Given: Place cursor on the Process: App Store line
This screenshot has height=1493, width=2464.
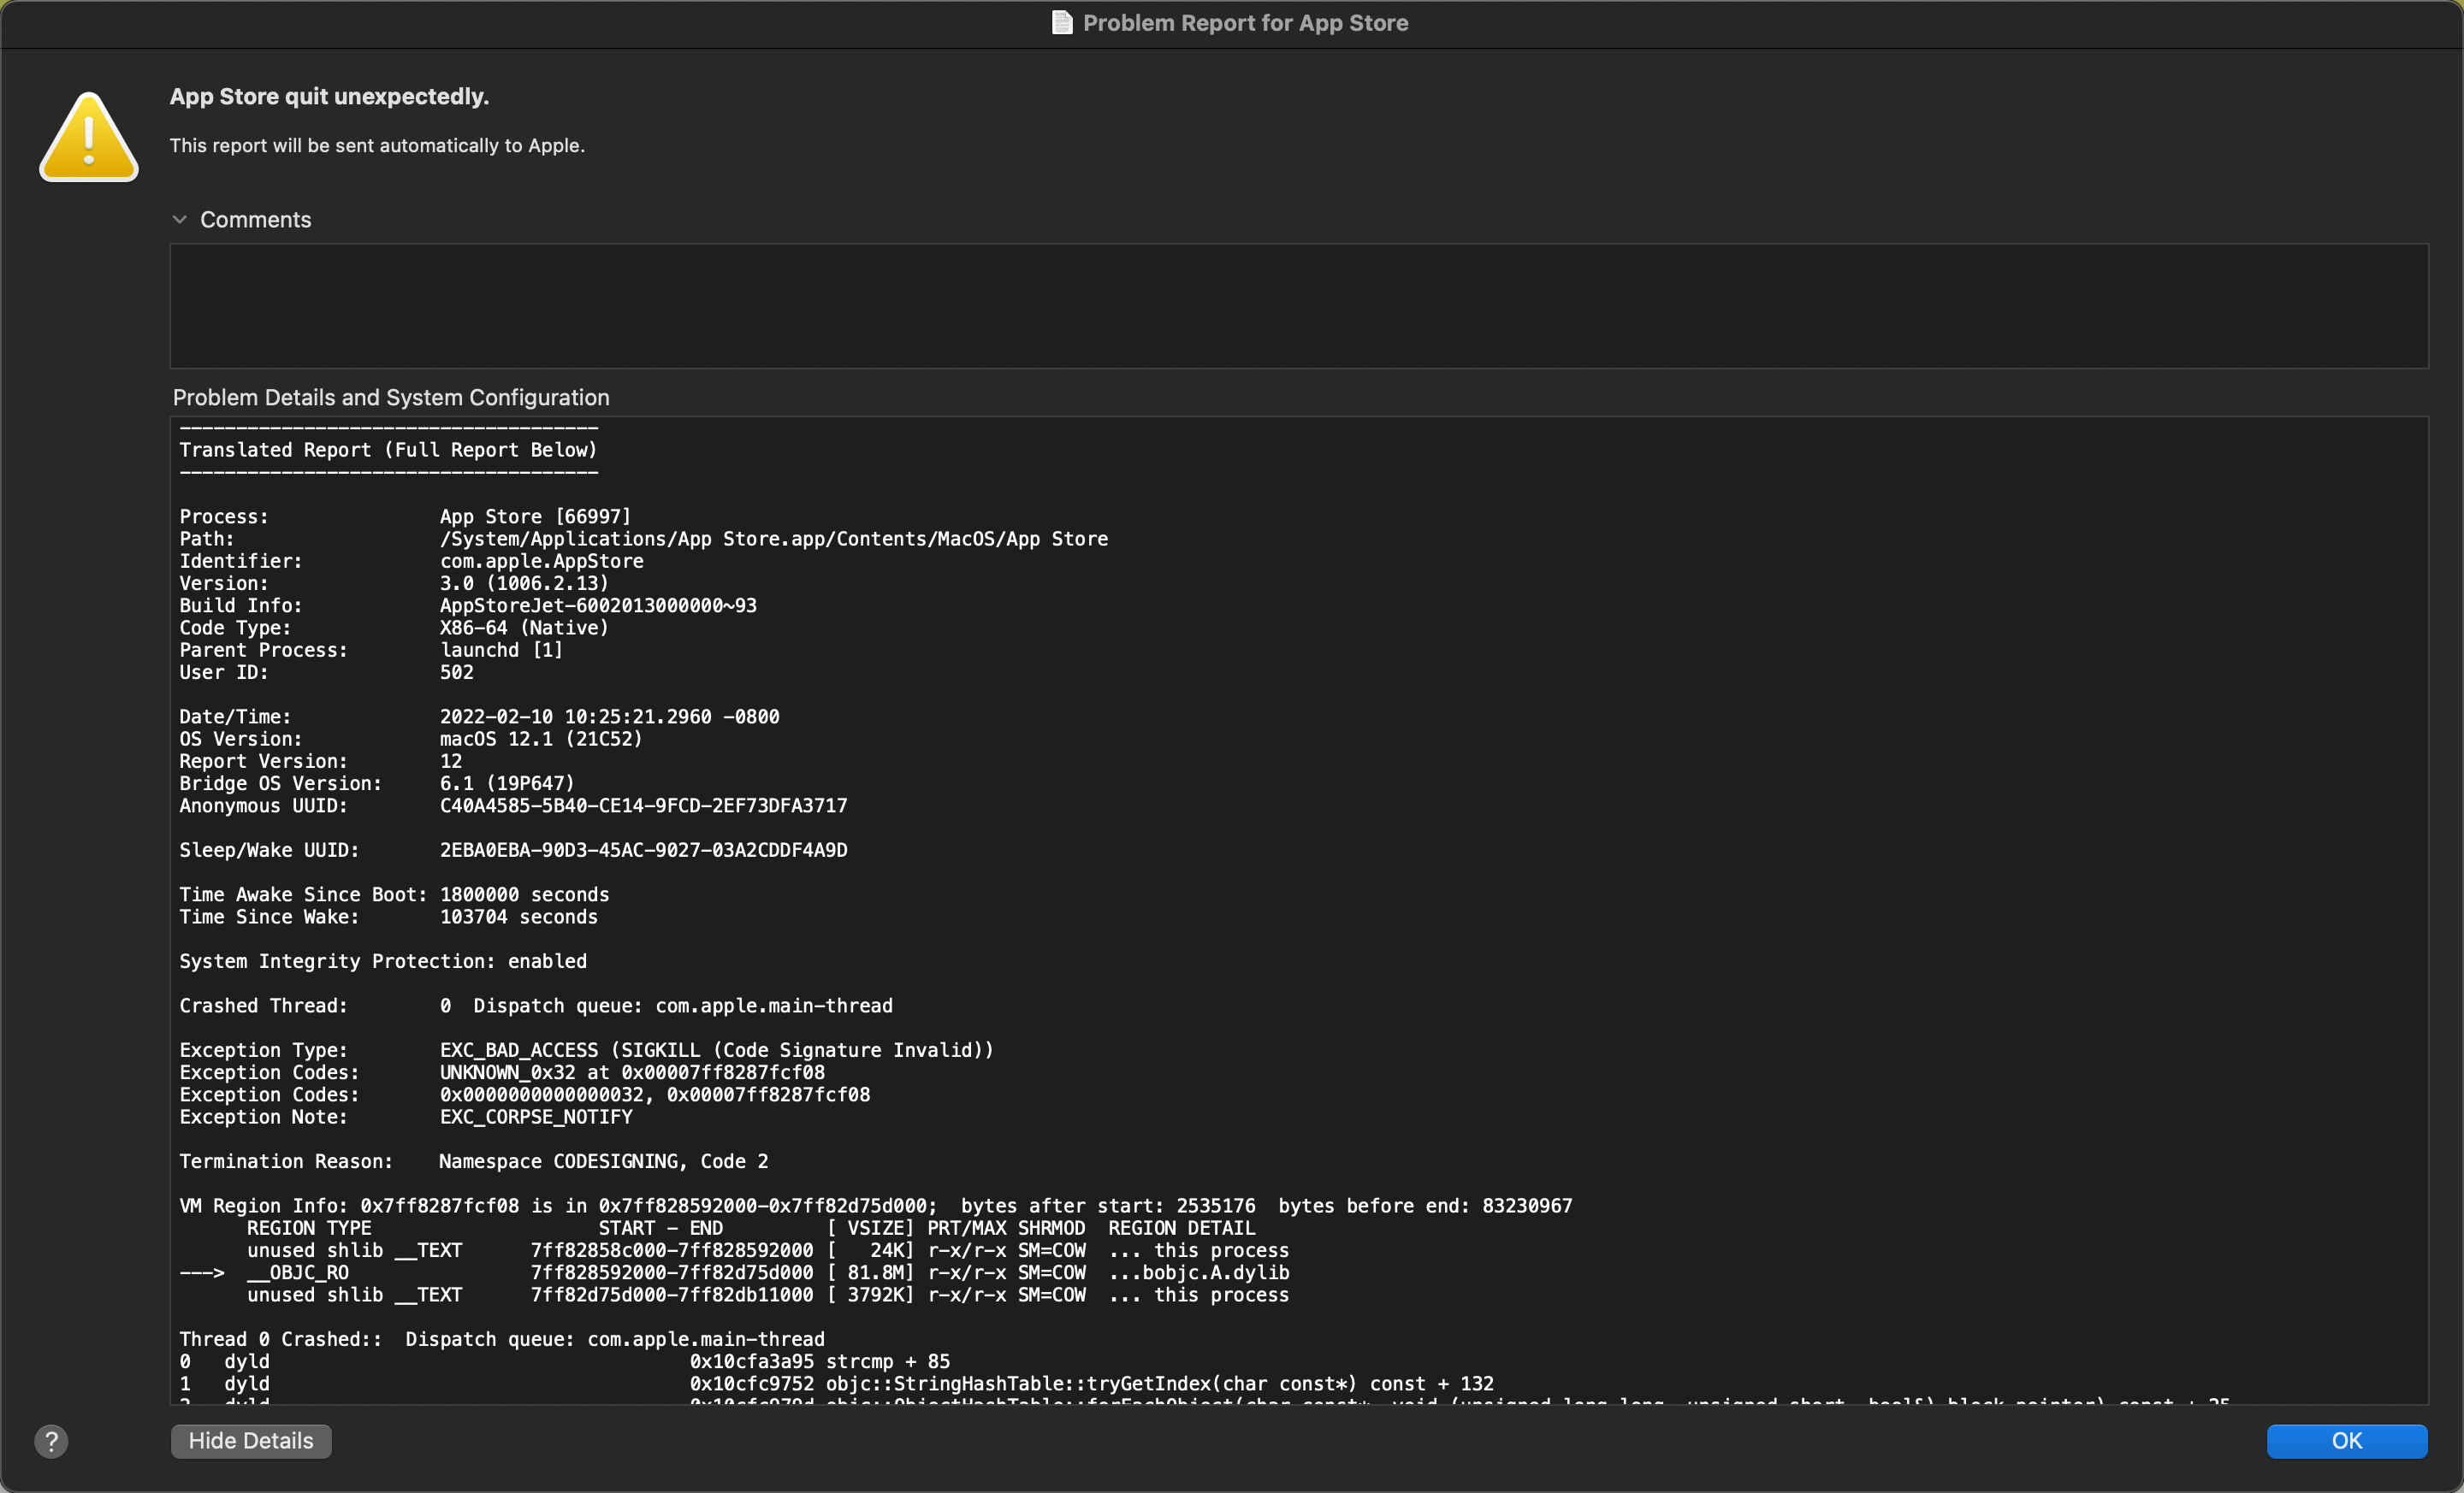Looking at the screenshot, I should pos(405,516).
